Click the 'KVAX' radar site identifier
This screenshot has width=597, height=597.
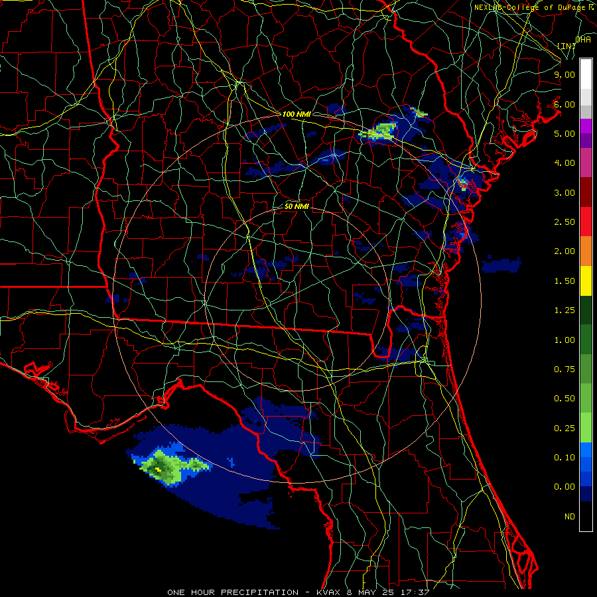[329, 592]
